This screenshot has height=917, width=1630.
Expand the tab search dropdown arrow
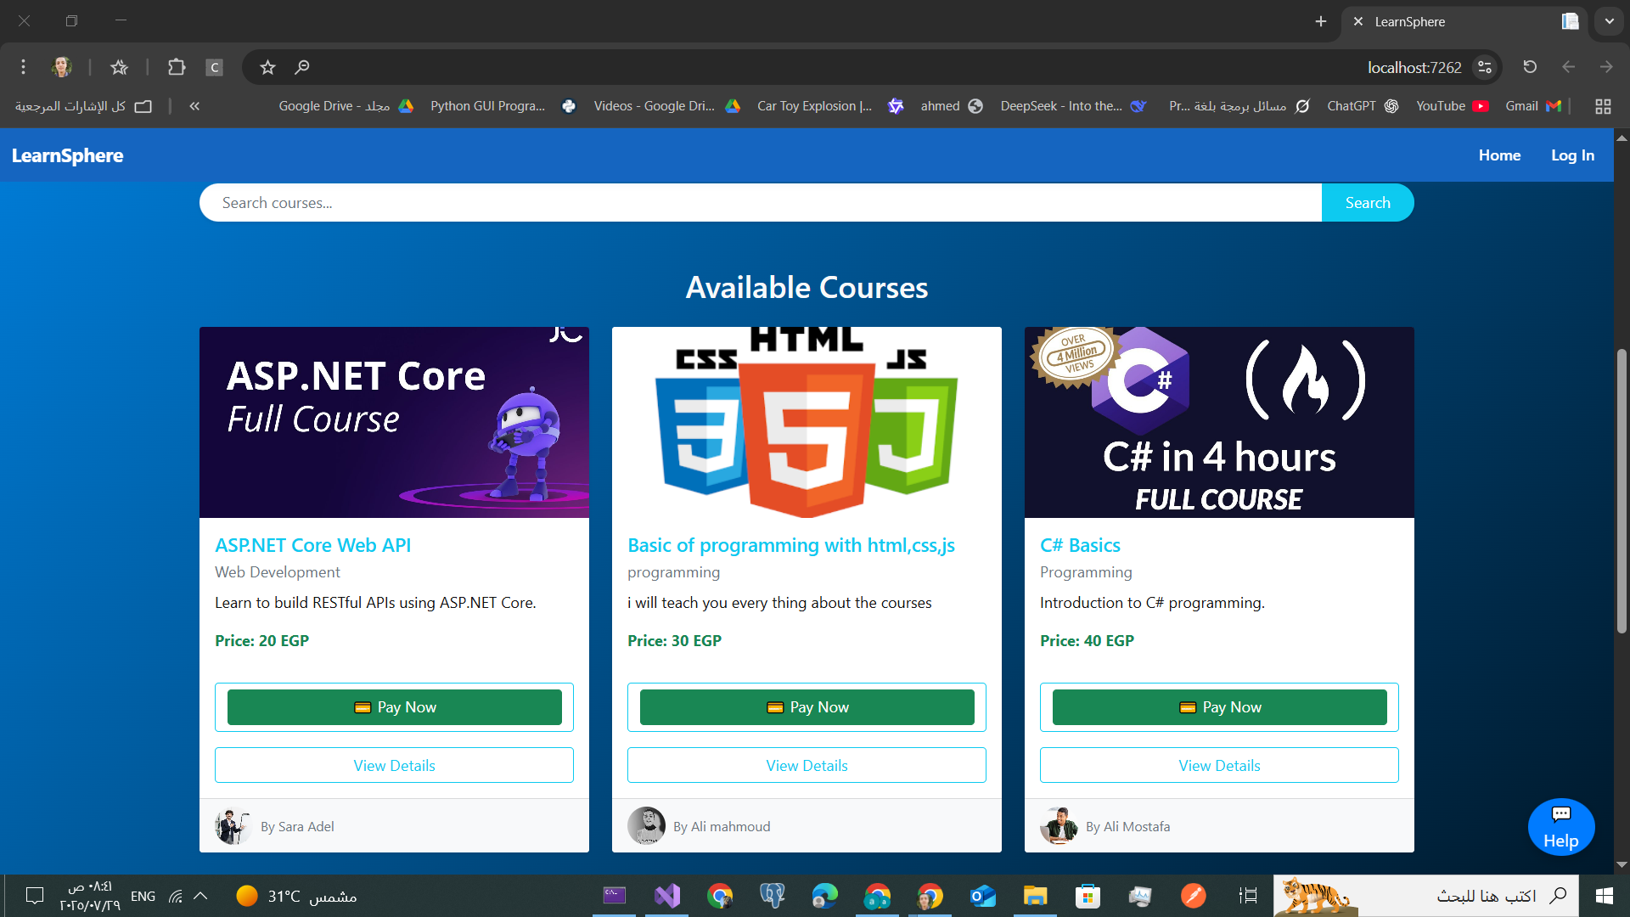click(1609, 21)
